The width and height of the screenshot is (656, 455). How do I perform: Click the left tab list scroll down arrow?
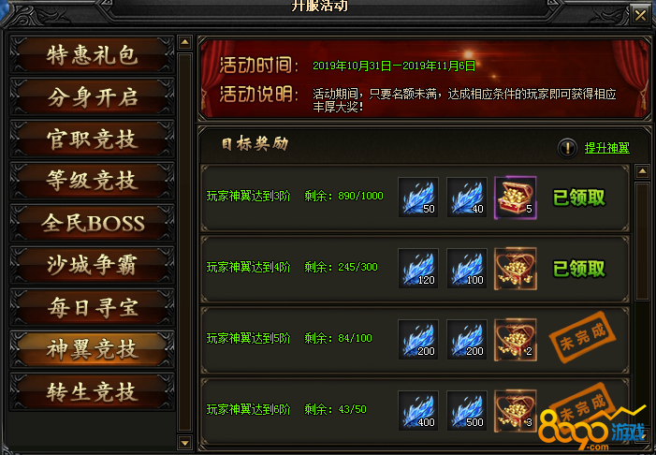(184, 442)
